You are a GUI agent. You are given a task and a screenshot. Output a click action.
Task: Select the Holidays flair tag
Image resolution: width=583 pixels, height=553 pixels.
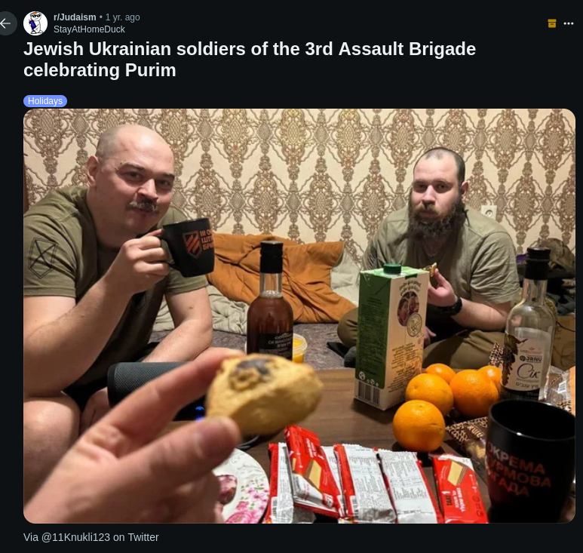[45, 101]
